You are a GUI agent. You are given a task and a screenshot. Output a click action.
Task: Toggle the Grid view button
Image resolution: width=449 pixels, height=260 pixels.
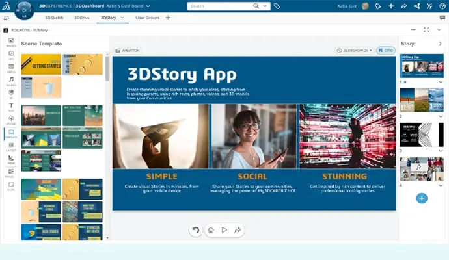coord(386,50)
